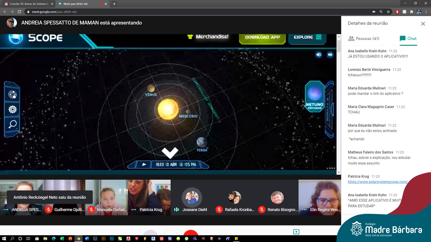Switch to the Pessoas (41) tab
Viewport: 431px width, 242px height.
pos(364,39)
